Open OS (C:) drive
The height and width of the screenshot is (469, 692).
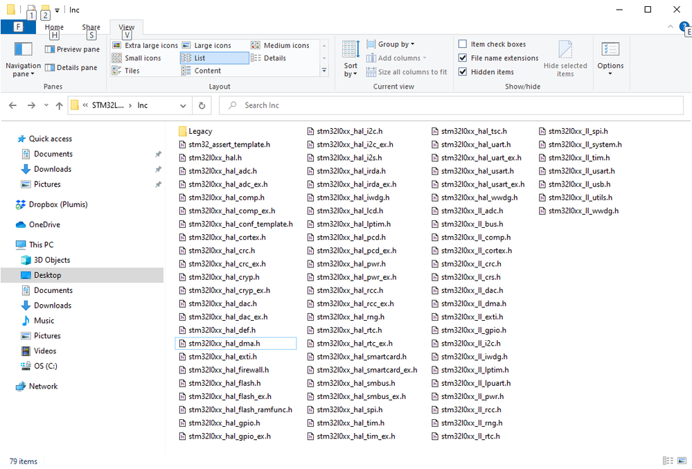pyautogui.click(x=39, y=366)
